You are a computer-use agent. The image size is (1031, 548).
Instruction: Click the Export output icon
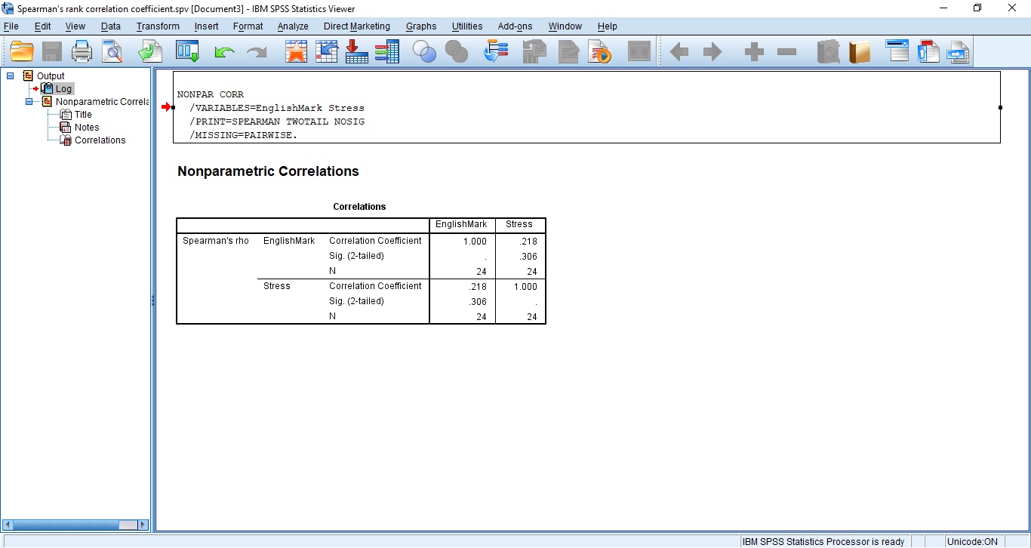pyautogui.click(x=149, y=51)
